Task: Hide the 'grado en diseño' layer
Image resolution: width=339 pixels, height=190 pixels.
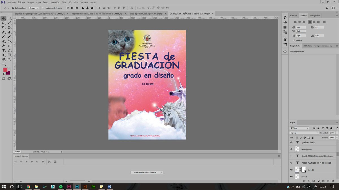Action: (x=292, y=142)
